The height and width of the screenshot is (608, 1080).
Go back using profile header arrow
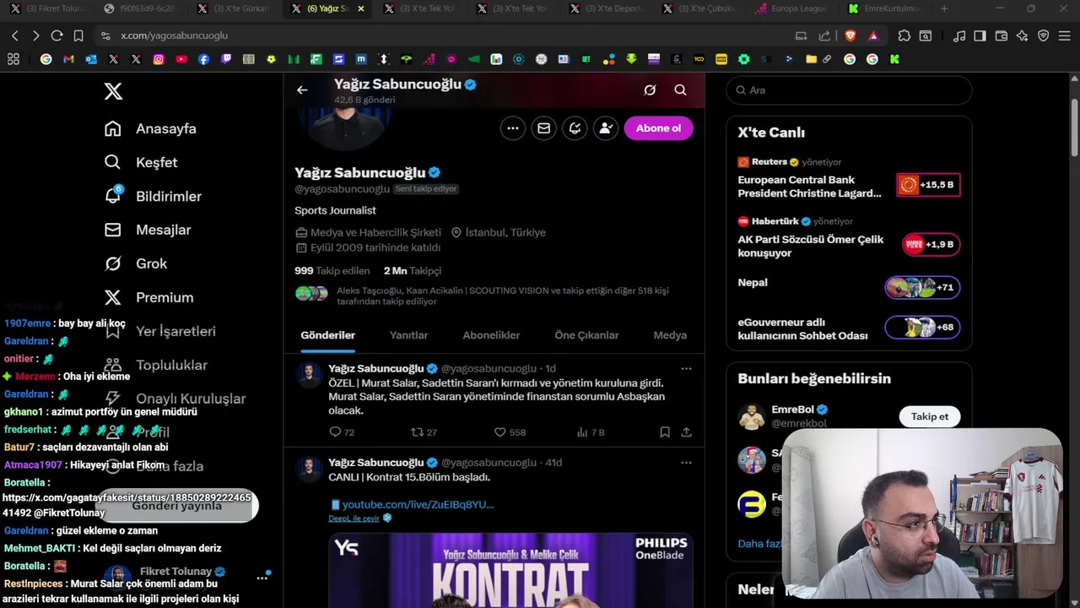[302, 90]
